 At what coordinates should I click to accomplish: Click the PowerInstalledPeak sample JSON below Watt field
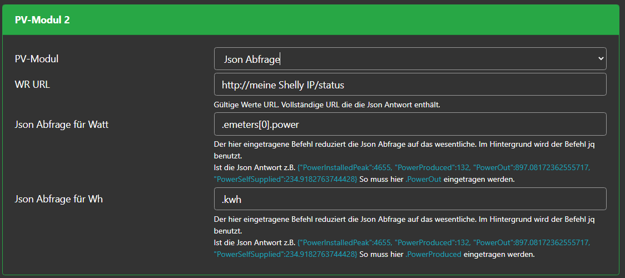pyautogui.click(x=345, y=168)
